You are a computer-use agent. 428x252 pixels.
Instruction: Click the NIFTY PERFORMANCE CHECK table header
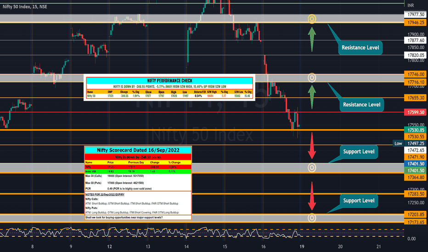[x=169, y=81]
